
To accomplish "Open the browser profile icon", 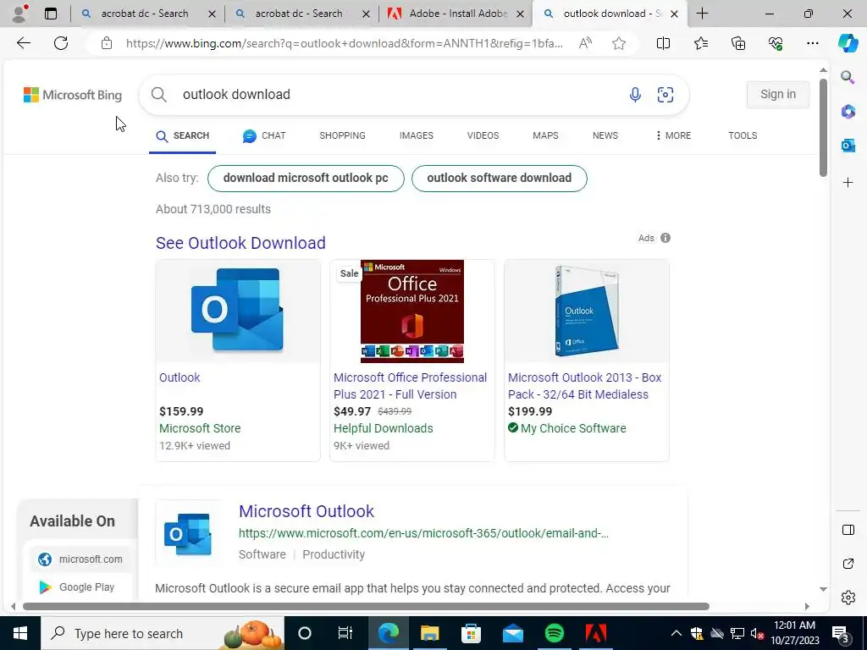I will 19,14.
